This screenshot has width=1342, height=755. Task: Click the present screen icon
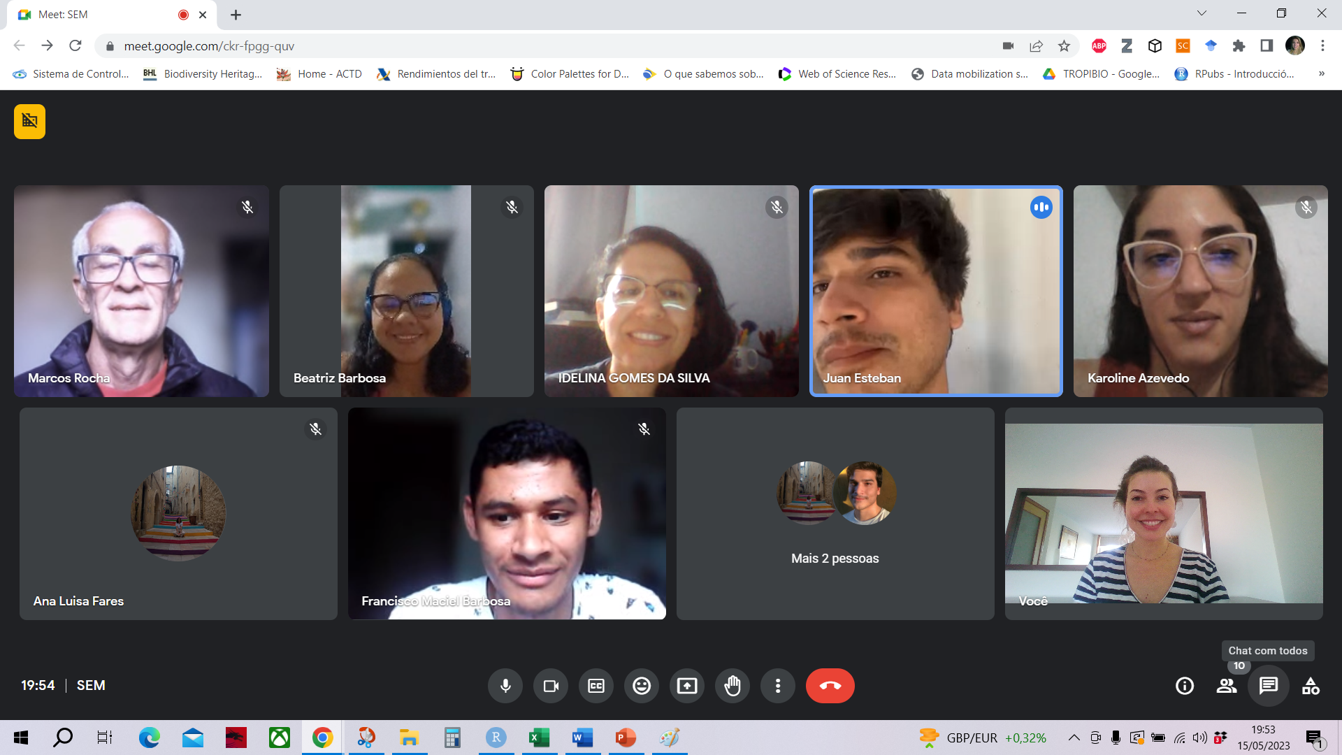point(686,686)
